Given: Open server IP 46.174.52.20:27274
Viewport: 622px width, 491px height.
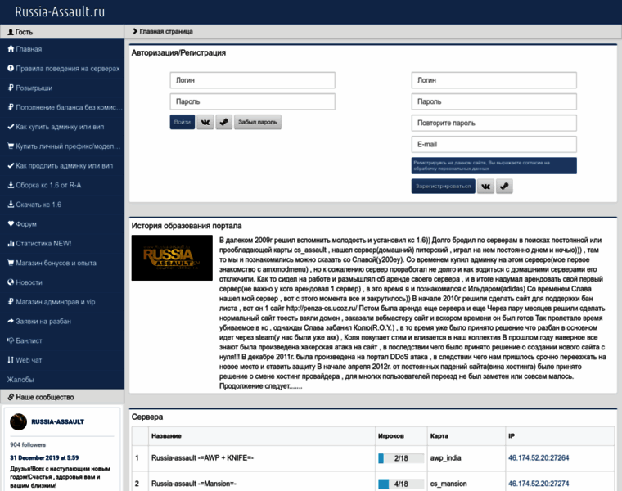Looking at the screenshot, I should 539,484.
